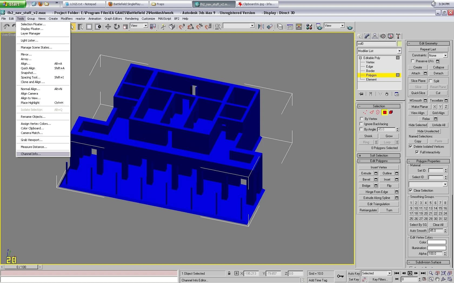Click the Extrude button
The height and width of the screenshot is (283, 454).
pos(366,173)
